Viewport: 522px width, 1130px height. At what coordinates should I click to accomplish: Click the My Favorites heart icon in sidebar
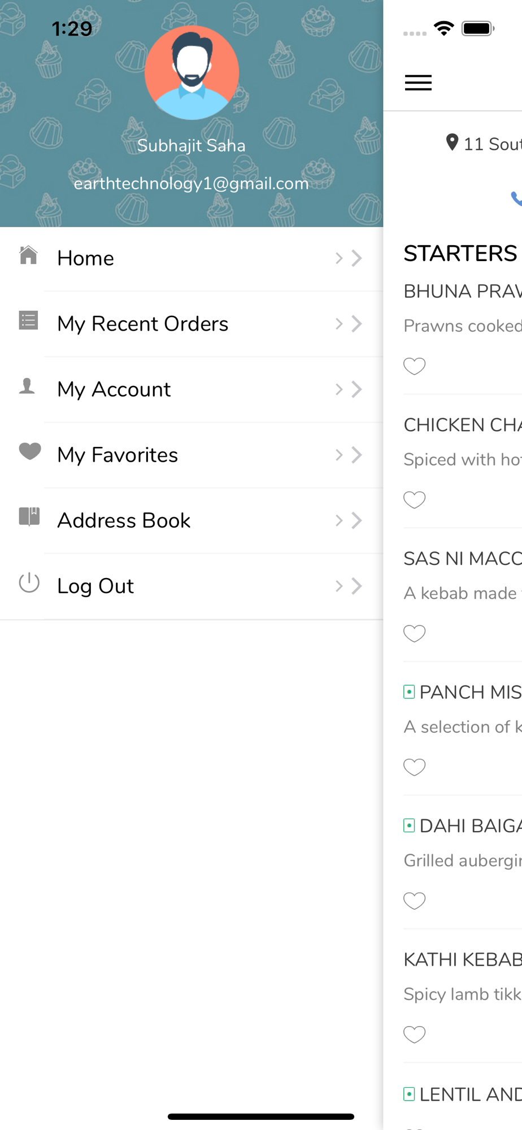point(30,451)
